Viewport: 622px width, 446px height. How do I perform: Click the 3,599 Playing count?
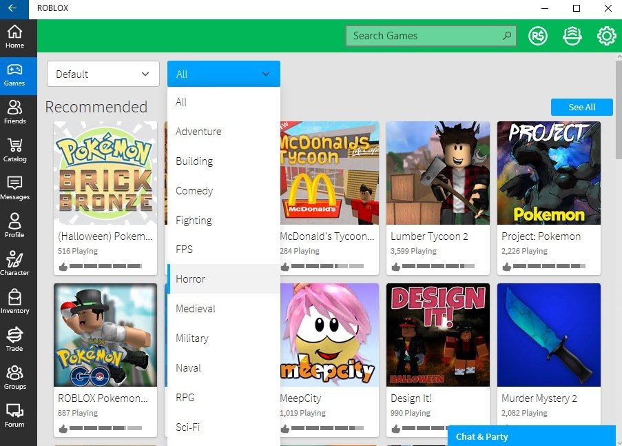413,251
